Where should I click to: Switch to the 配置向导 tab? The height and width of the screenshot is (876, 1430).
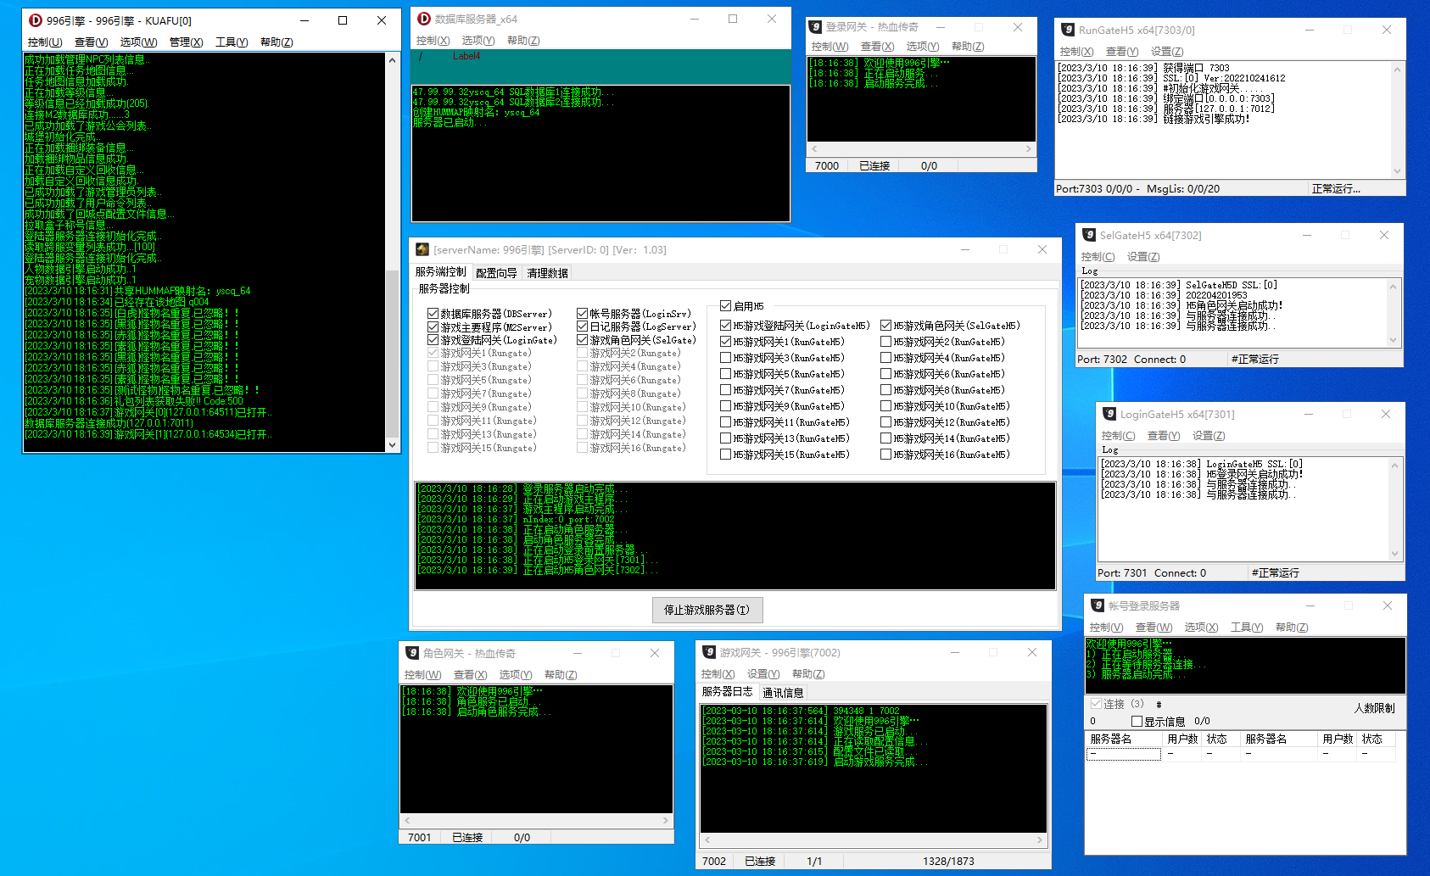click(496, 273)
